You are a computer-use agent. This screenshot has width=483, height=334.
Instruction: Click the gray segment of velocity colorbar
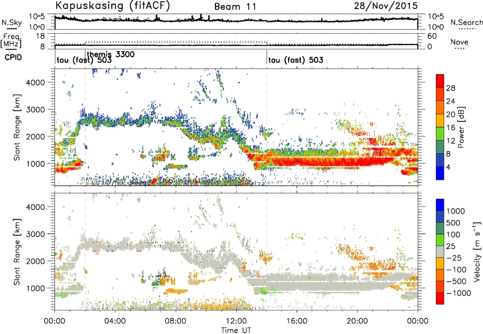coord(440,252)
